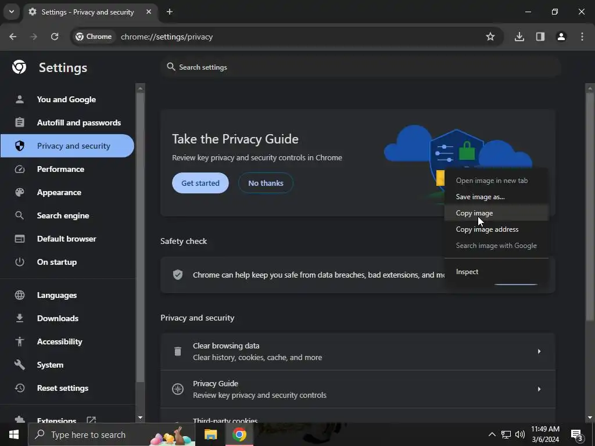Open a new tab with plus button
Screen dimensions: 595x446
[x=170, y=12]
